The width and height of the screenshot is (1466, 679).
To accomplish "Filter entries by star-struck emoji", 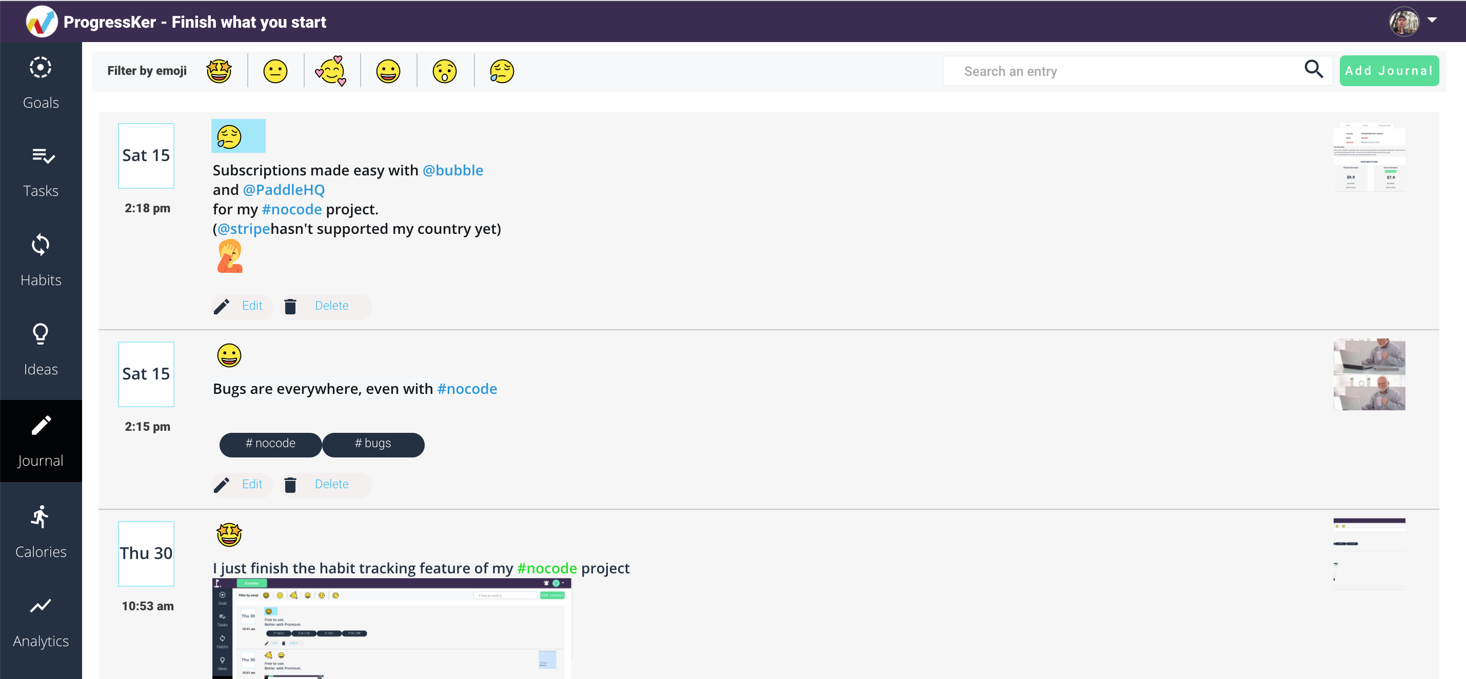I will (x=219, y=71).
